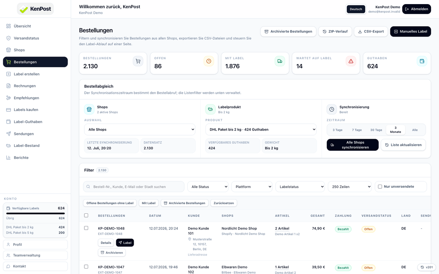The image size is (439, 274).
Task: Check the box for order KP-DEMO-1048
Action: pyautogui.click(x=86, y=228)
